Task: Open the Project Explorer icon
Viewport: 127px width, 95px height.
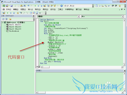Action: [x=49, y=6]
